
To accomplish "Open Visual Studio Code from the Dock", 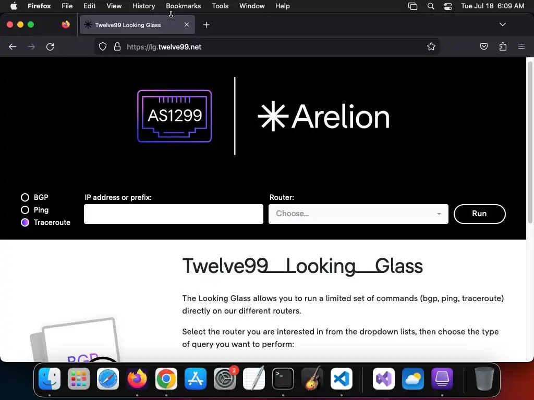I will (x=342, y=379).
